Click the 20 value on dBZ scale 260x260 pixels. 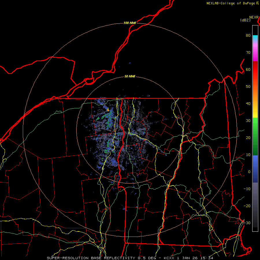(248, 138)
